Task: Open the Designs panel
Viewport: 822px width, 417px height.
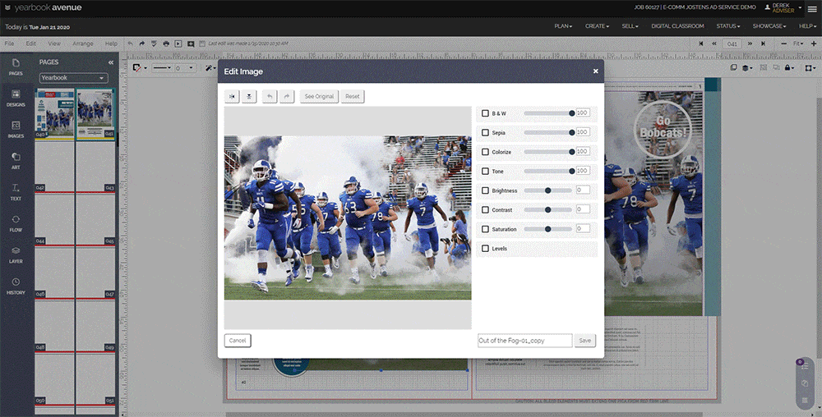Action: pos(16,99)
